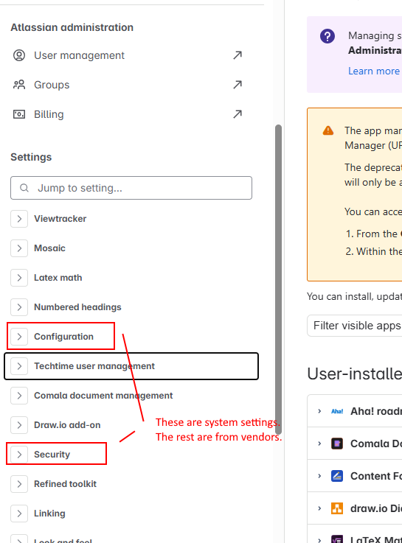Screen dimensions: 402x543
Task: Expand the Configuration settings section
Action: click(x=19, y=337)
